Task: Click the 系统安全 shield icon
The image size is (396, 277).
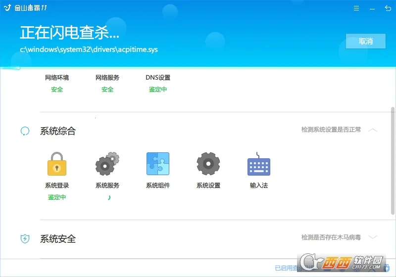Action: 25,238
